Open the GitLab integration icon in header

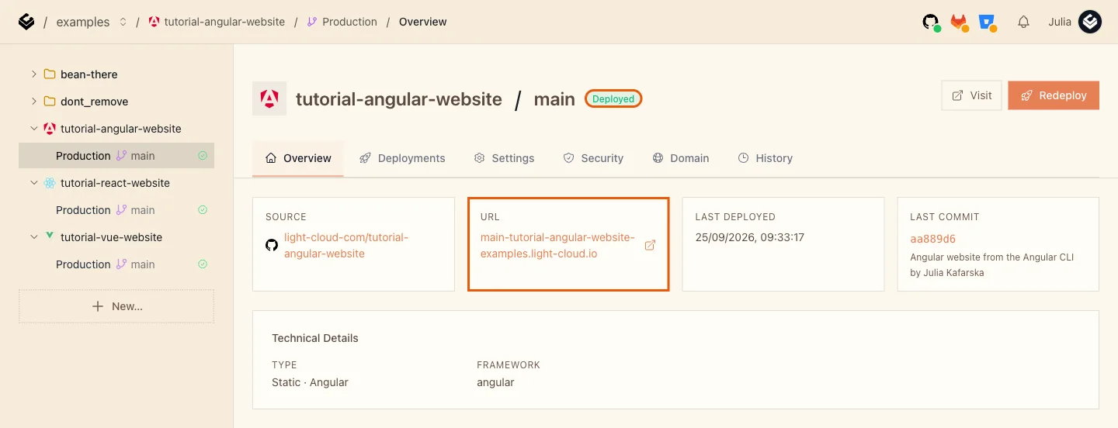[x=959, y=22]
